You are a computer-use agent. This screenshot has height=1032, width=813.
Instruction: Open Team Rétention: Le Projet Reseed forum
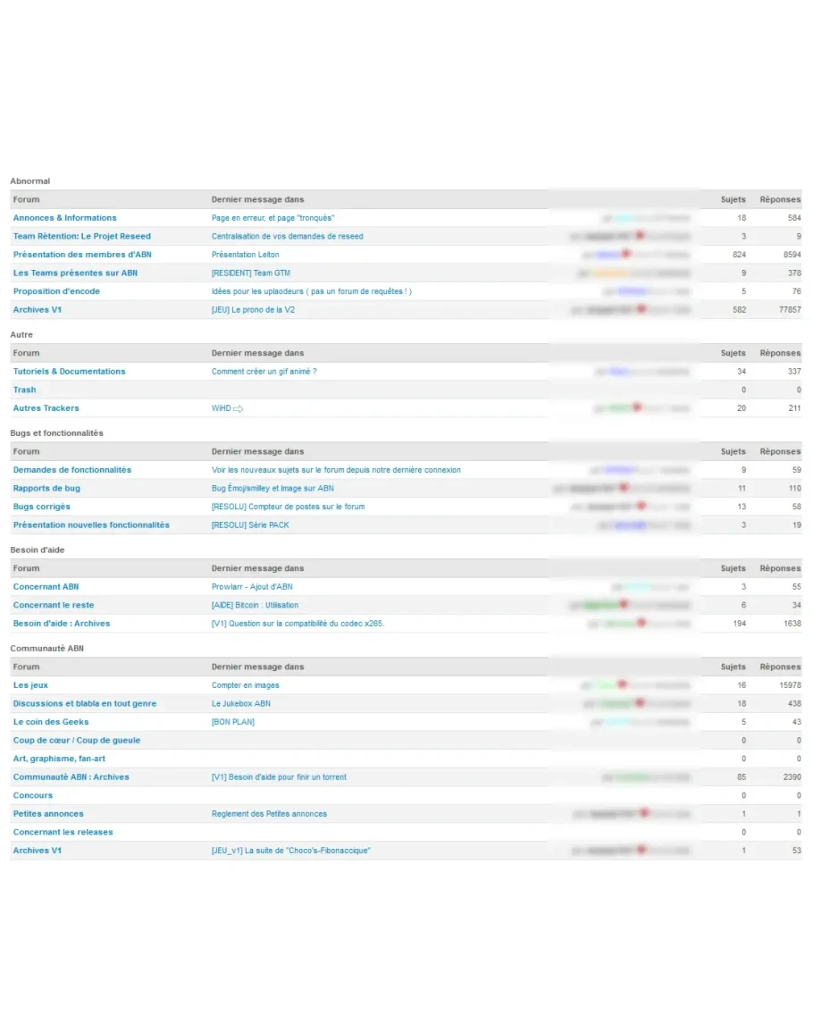coord(81,237)
